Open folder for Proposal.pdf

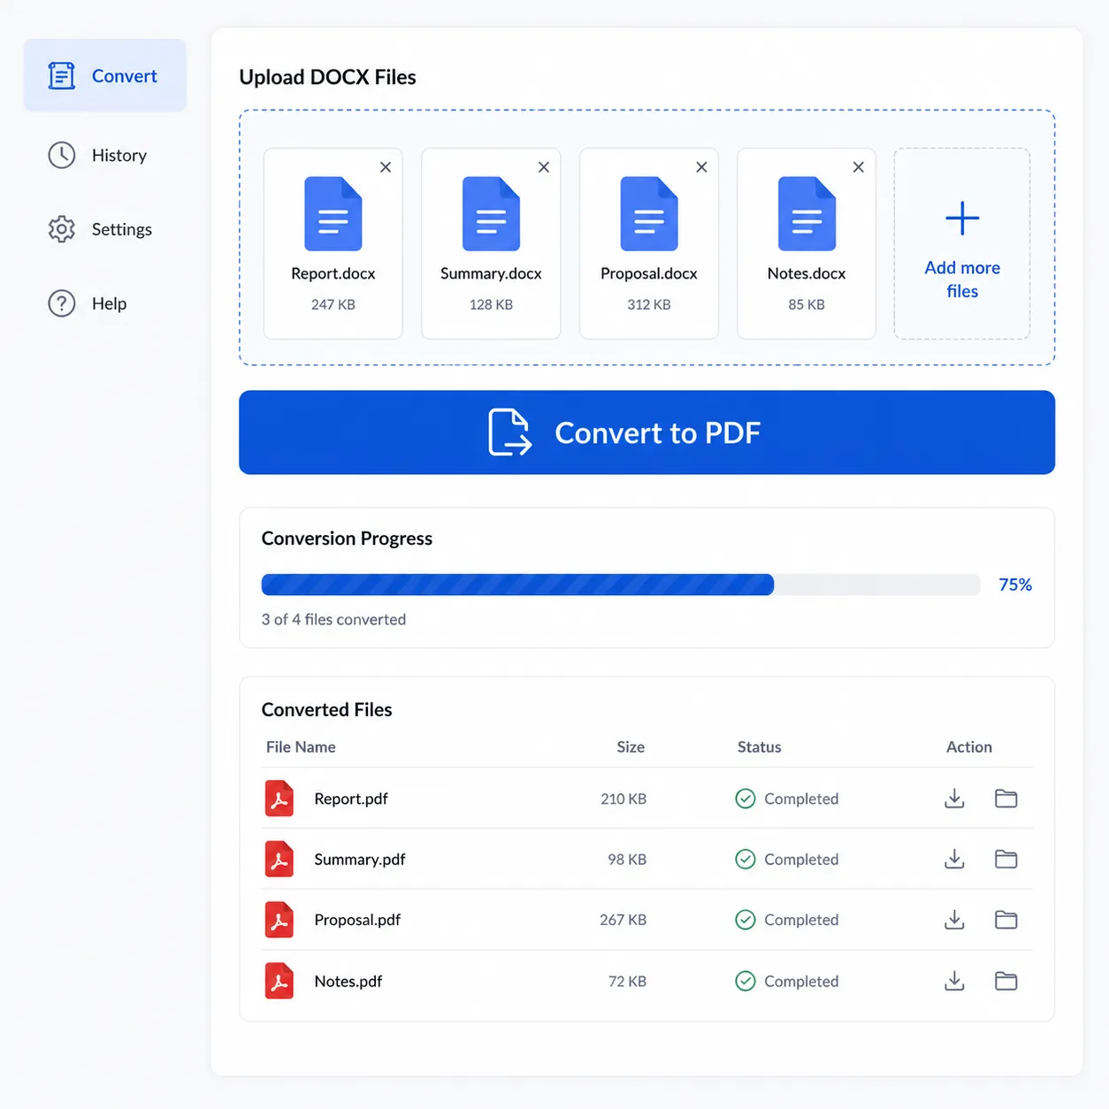tap(1006, 920)
